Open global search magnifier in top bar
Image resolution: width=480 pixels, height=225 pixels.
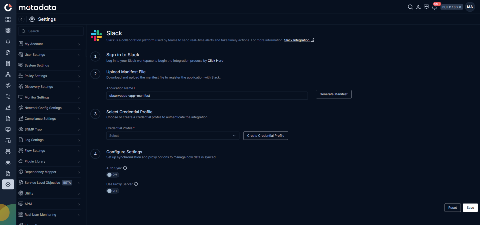[x=410, y=7]
